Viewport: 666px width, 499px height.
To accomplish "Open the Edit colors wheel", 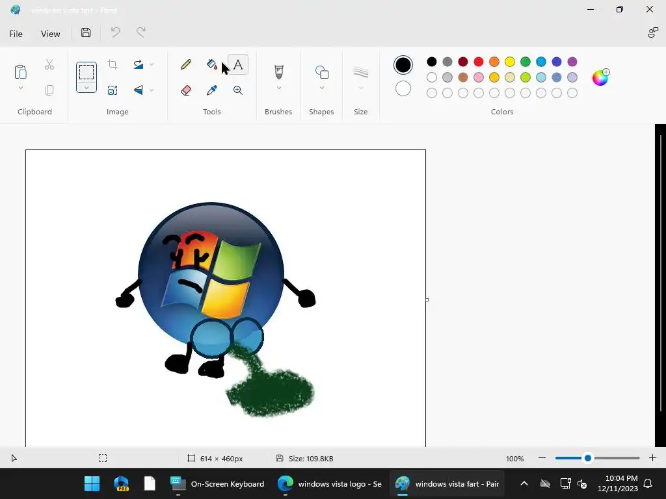I will pyautogui.click(x=600, y=77).
